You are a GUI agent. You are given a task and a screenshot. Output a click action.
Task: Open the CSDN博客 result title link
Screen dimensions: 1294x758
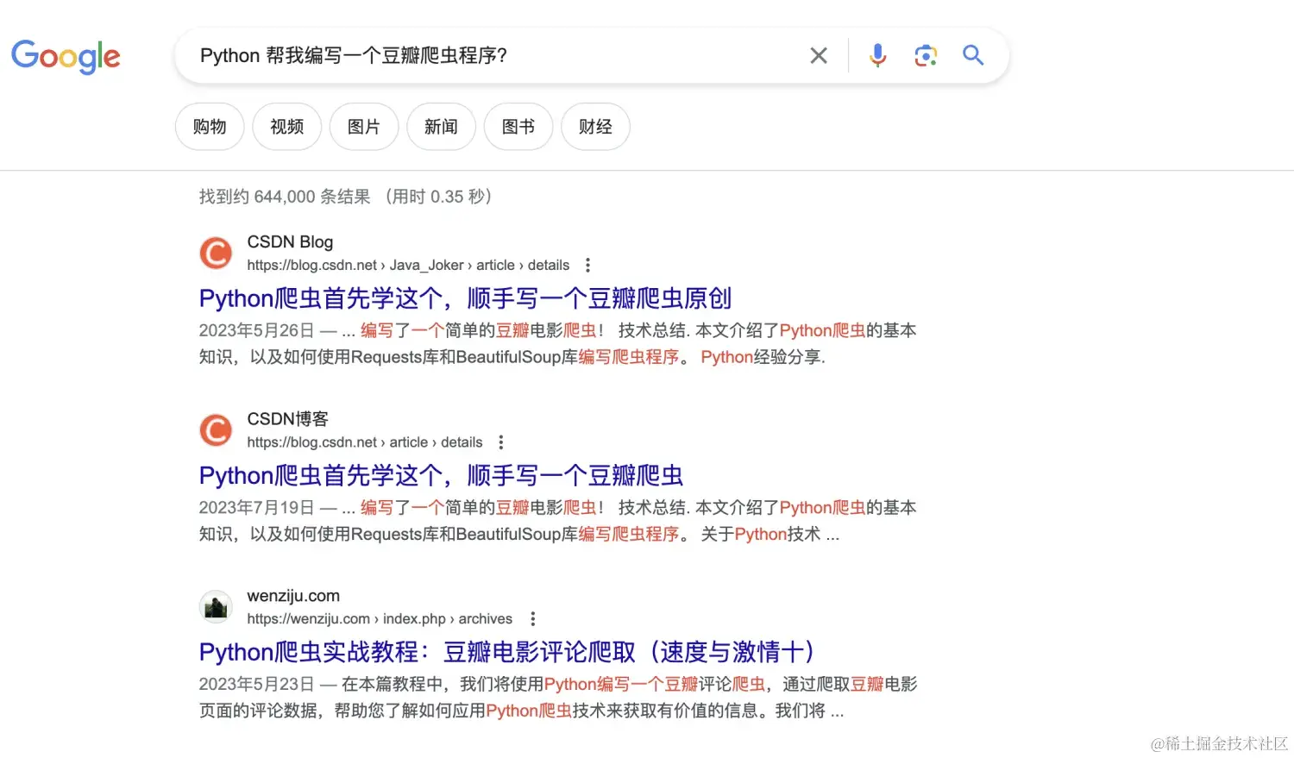(441, 475)
